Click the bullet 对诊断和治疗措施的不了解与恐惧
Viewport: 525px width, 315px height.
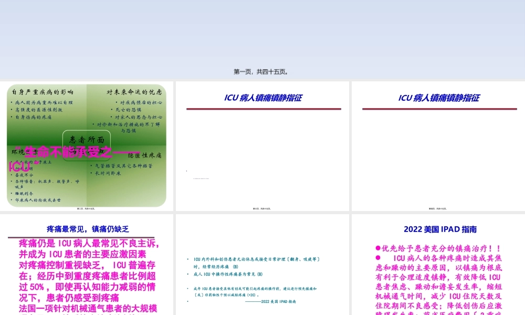[x=128, y=128]
